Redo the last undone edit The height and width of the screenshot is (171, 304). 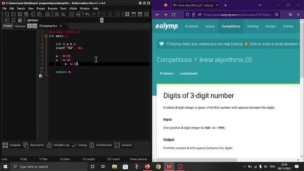[x=94, y=14]
